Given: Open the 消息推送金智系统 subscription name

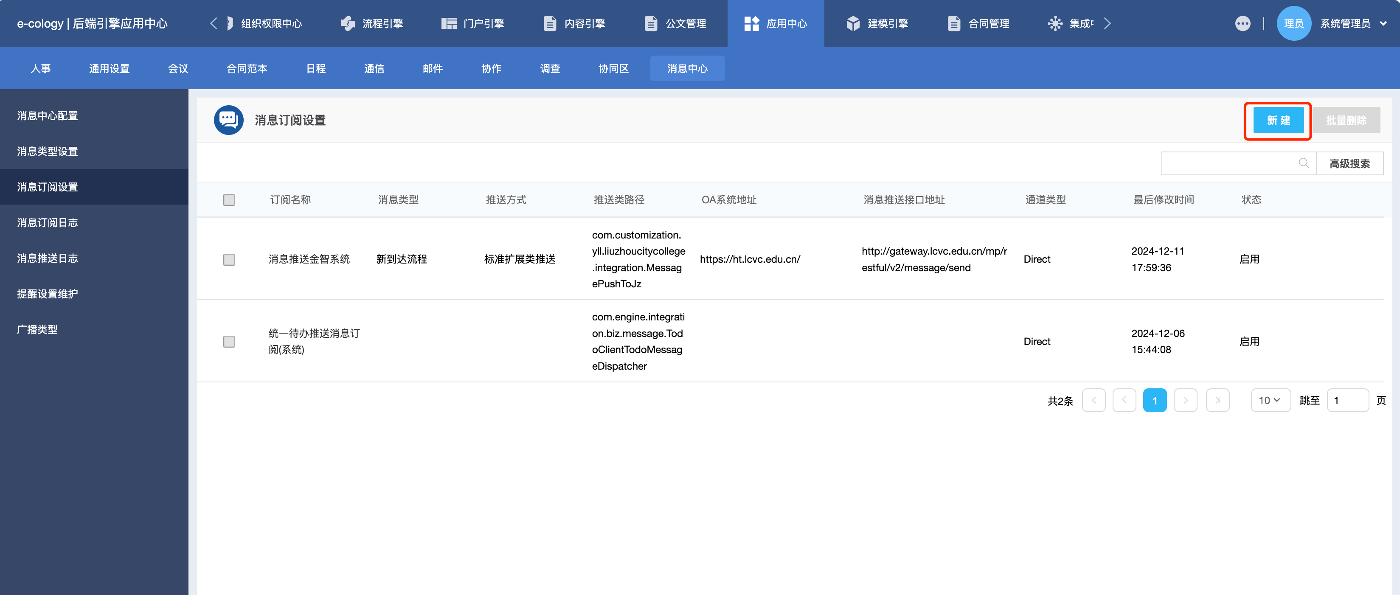Looking at the screenshot, I should [309, 259].
